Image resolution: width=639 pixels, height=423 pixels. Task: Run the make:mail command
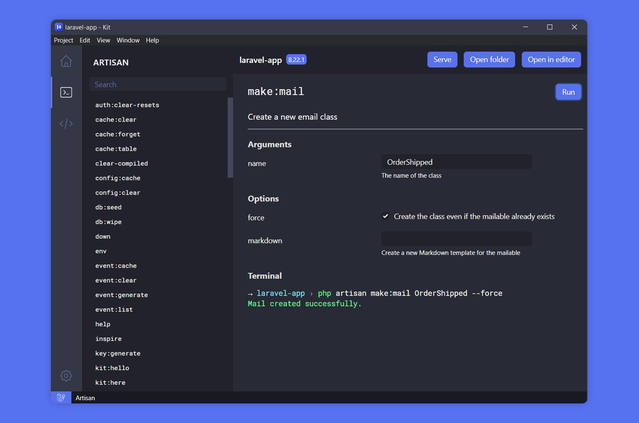(568, 92)
